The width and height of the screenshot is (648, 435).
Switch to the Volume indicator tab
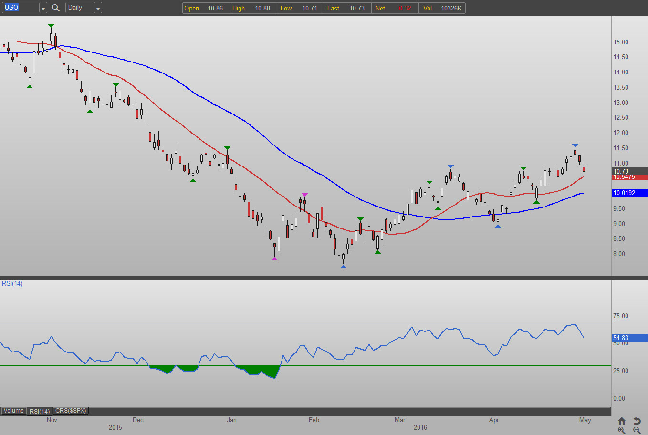click(14, 411)
